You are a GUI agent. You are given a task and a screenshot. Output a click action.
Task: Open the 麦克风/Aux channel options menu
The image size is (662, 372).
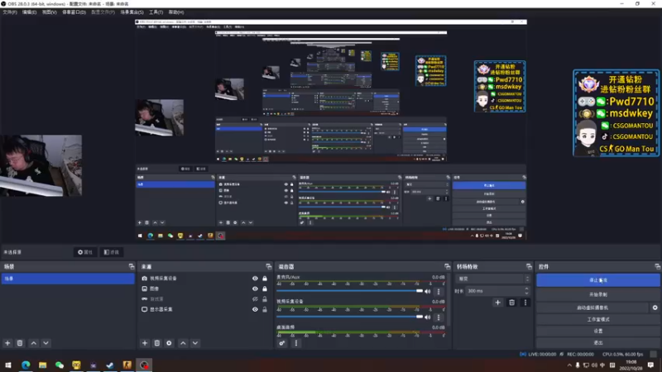(x=439, y=292)
